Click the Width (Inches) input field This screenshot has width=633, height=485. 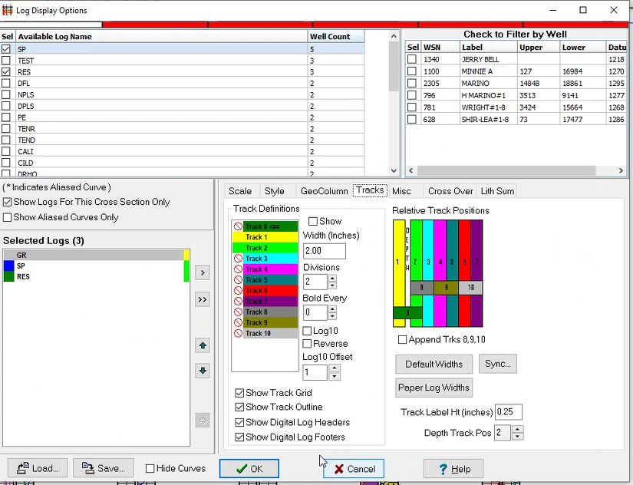324,251
